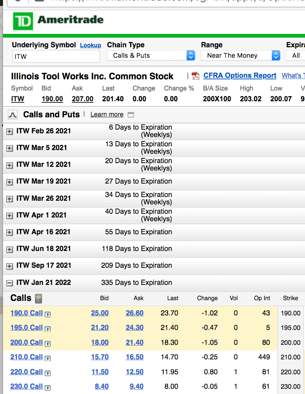The height and width of the screenshot is (394, 305).
Task: Expand the ITW Mar 19 2021 chain
Action: point(10,182)
